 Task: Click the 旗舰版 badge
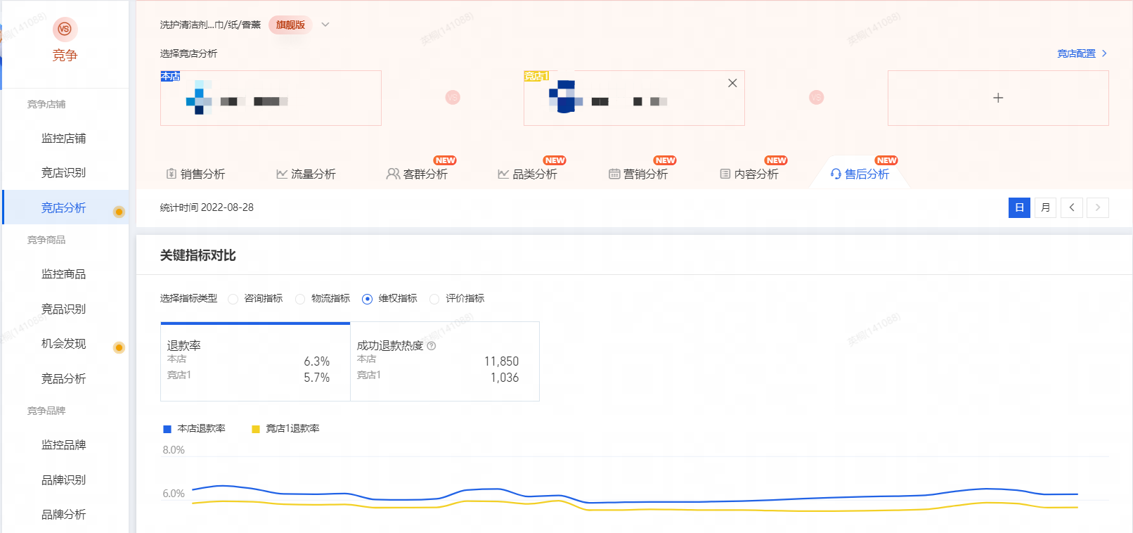290,25
